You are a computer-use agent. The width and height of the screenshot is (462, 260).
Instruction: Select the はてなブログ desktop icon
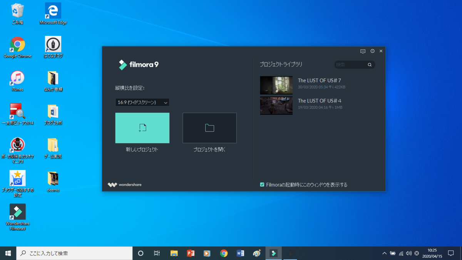pyautogui.click(x=53, y=47)
